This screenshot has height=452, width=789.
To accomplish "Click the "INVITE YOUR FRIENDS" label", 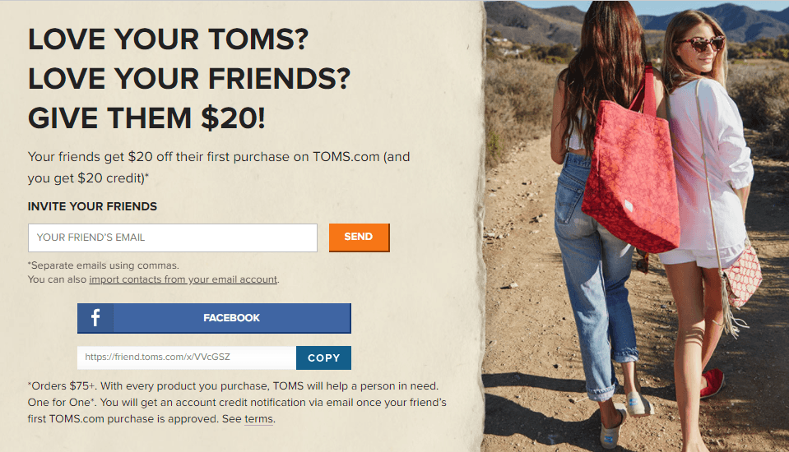I will (92, 206).
